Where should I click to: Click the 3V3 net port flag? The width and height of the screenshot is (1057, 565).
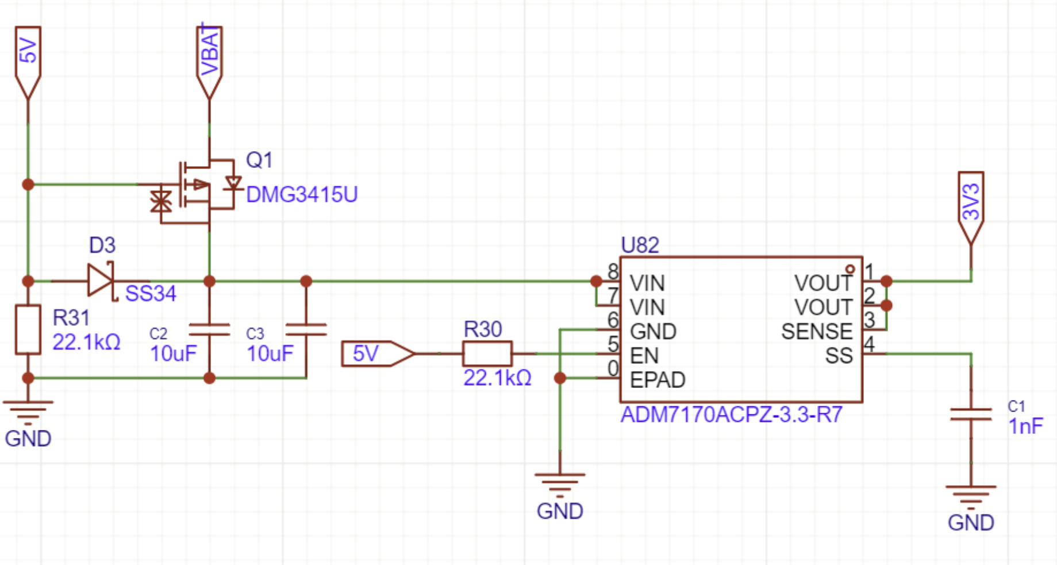[x=971, y=208]
